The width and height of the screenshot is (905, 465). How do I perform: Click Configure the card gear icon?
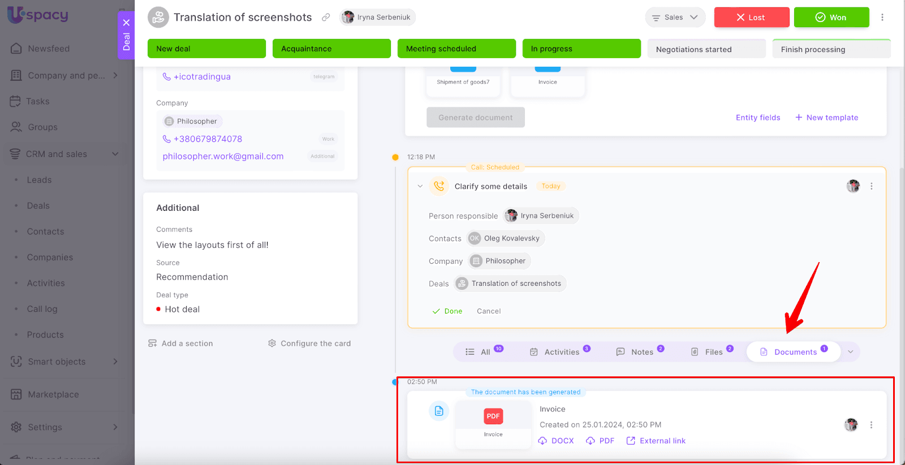pyautogui.click(x=272, y=344)
